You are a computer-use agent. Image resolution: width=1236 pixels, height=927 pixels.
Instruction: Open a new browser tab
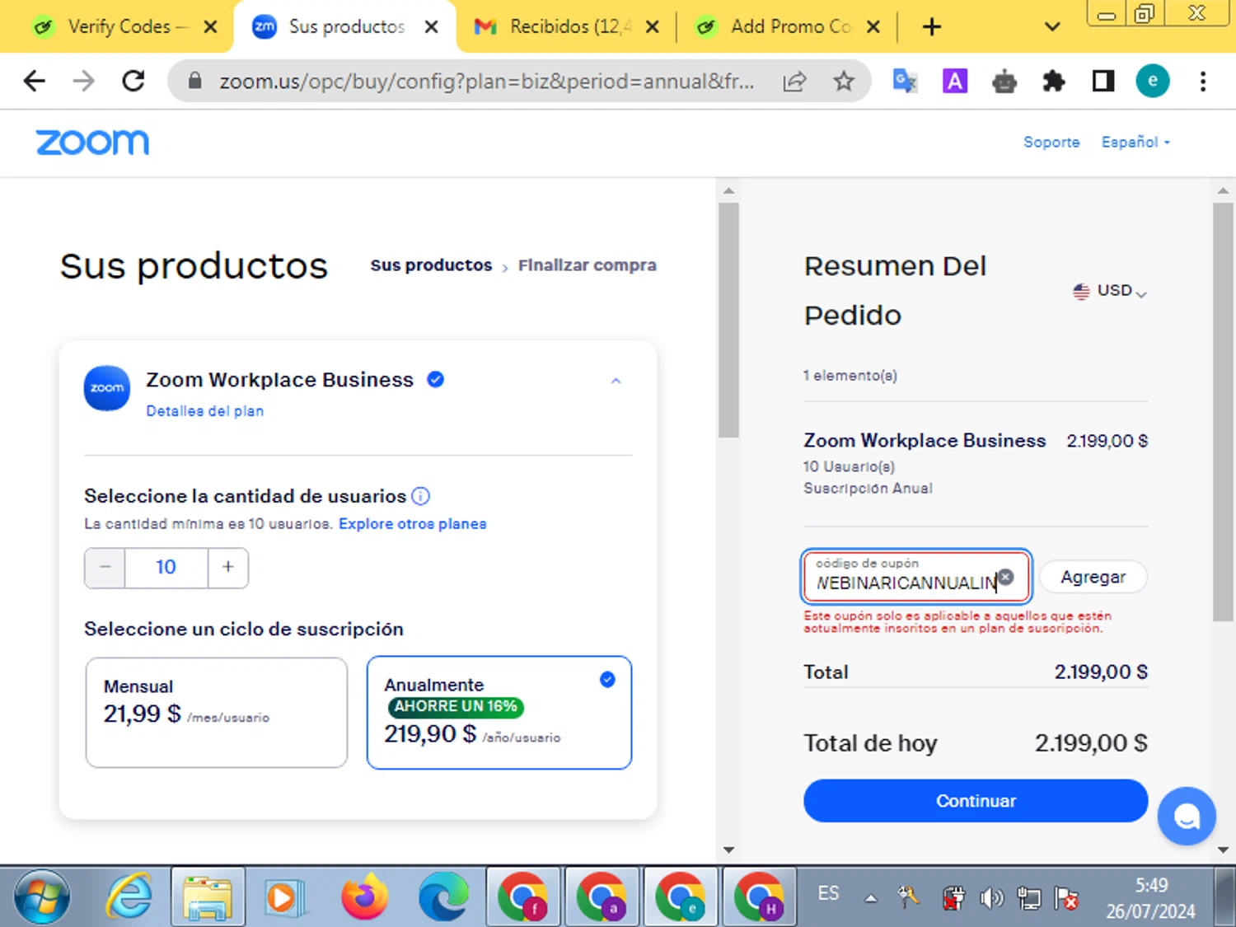pyautogui.click(x=931, y=27)
